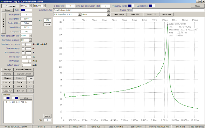Click the Set M2 button
Viewport: 206px width, 129px height.
20,87
